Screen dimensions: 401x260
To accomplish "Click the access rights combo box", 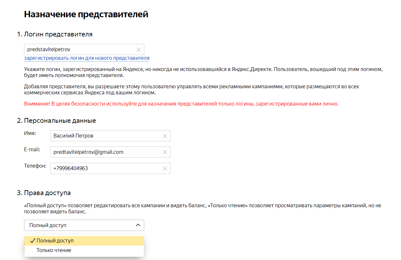I will tap(80, 225).
